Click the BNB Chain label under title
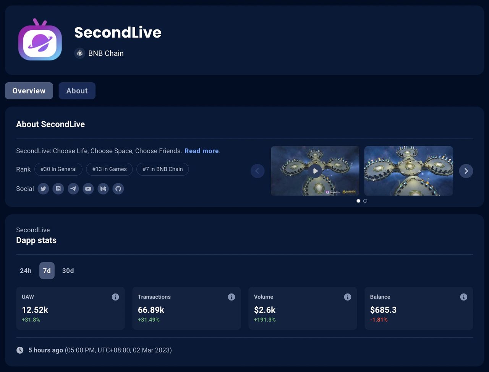 (x=106, y=53)
